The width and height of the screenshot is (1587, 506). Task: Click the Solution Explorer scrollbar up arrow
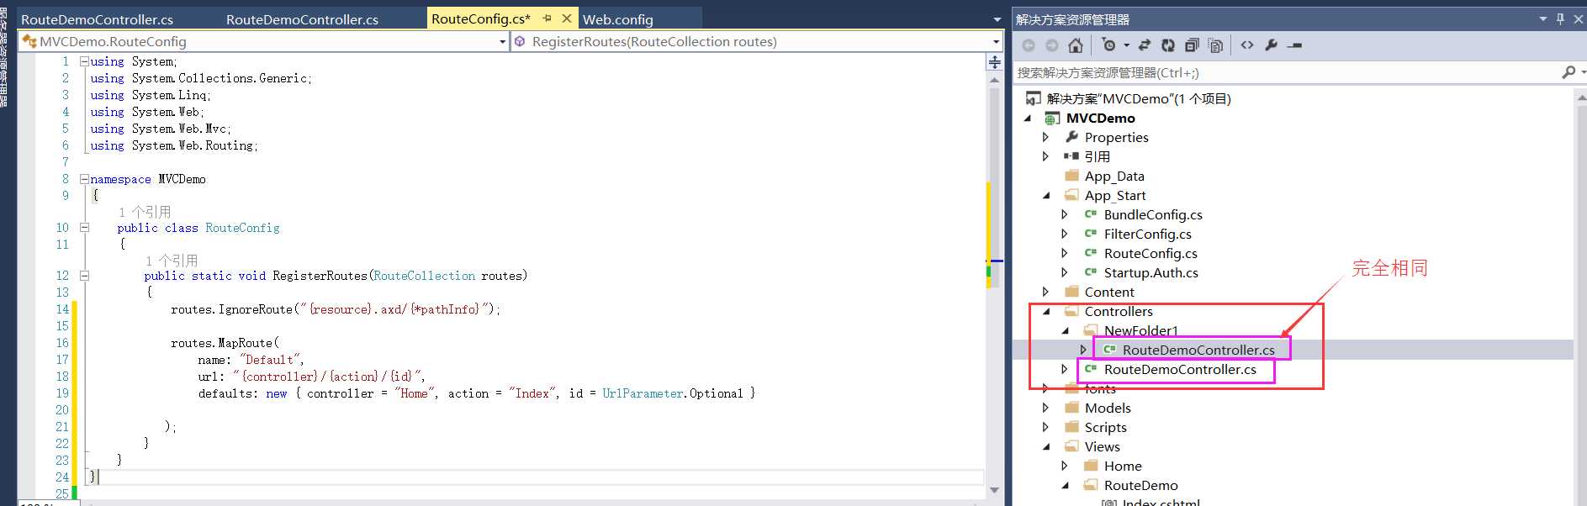(x=1580, y=98)
